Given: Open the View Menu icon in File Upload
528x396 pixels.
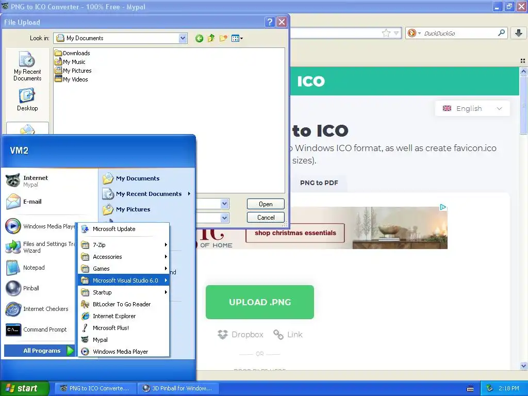Looking at the screenshot, I should pyautogui.click(x=237, y=38).
